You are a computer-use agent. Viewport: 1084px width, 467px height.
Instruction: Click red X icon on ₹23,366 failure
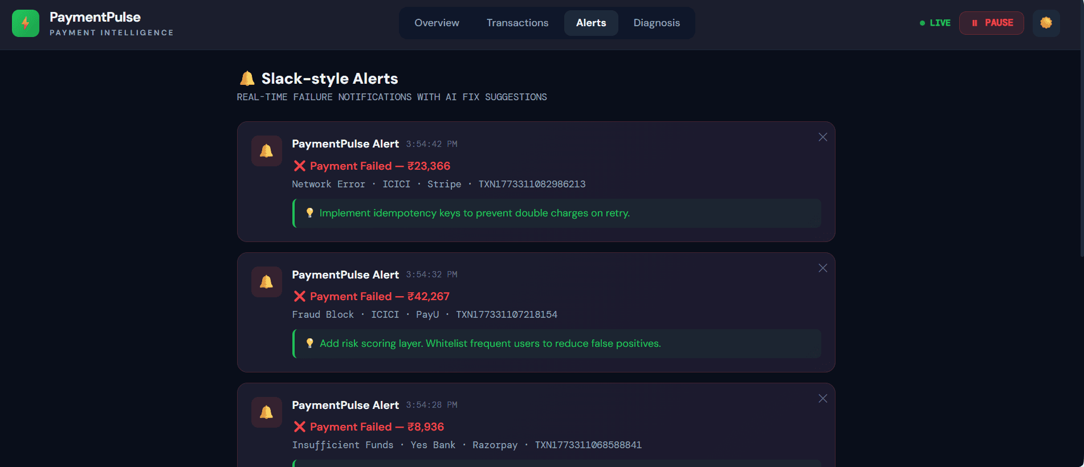tap(299, 166)
